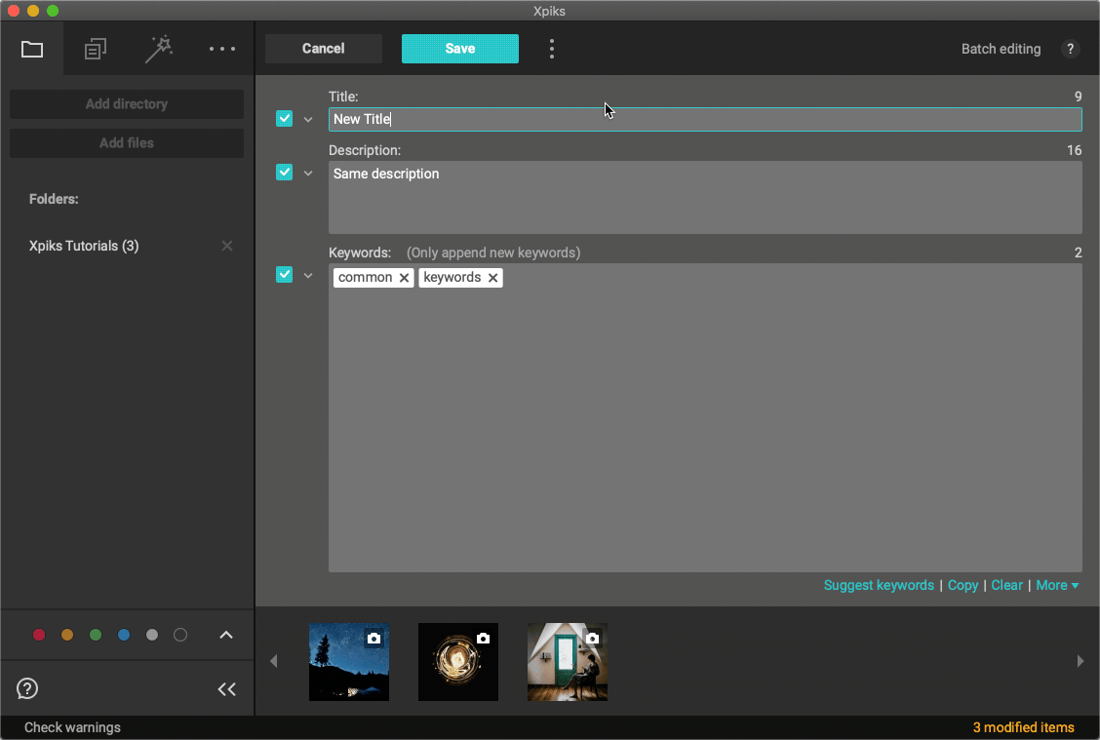1100x740 pixels.
Task: Collapse the left sidebar with double arrows
Action: pyautogui.click(x=227, y=689)
